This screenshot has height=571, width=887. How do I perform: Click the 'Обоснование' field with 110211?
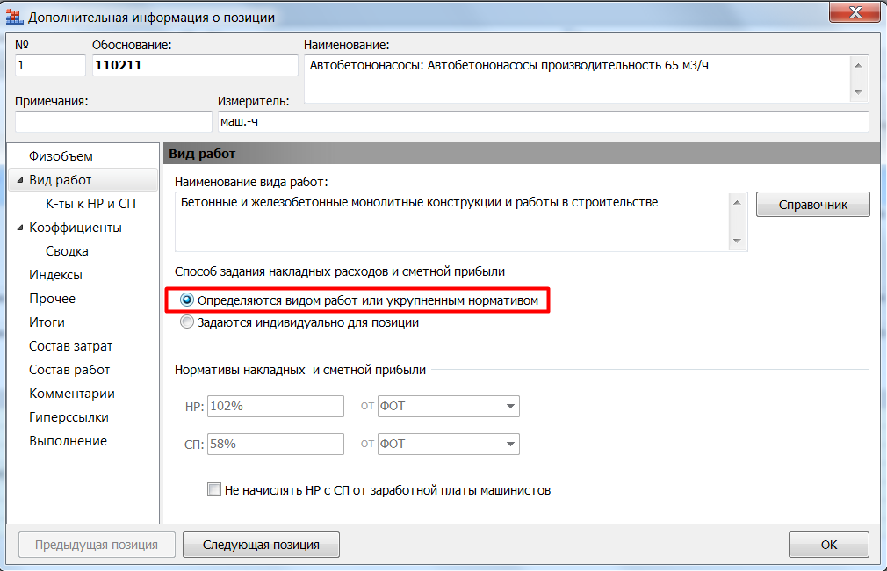point(194,66)
